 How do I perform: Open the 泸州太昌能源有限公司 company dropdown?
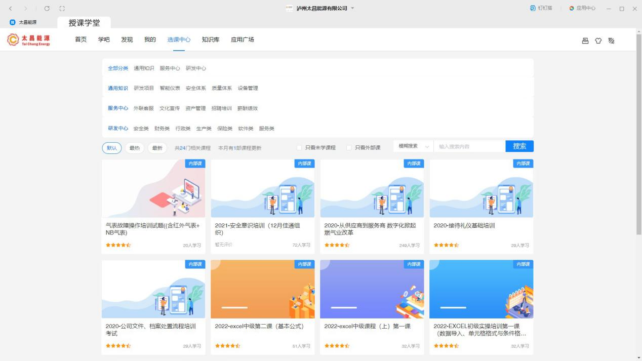click(x=324, y=9)
